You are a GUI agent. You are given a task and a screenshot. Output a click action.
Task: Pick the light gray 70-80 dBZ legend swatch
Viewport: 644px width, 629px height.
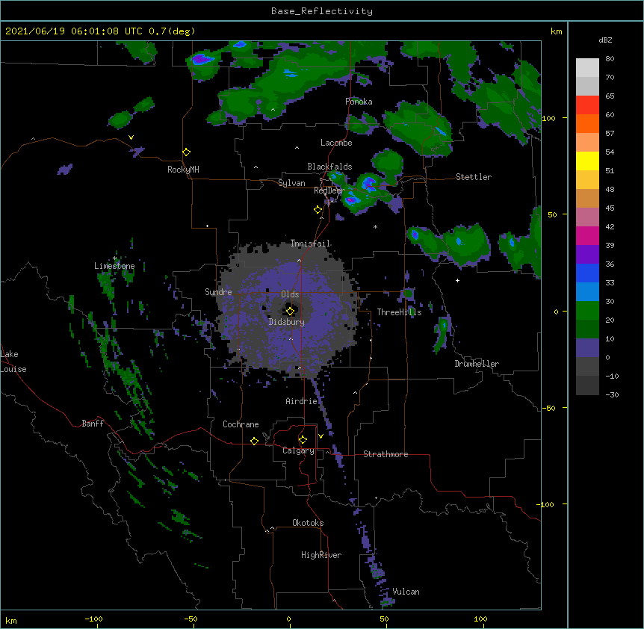[587, 68]
